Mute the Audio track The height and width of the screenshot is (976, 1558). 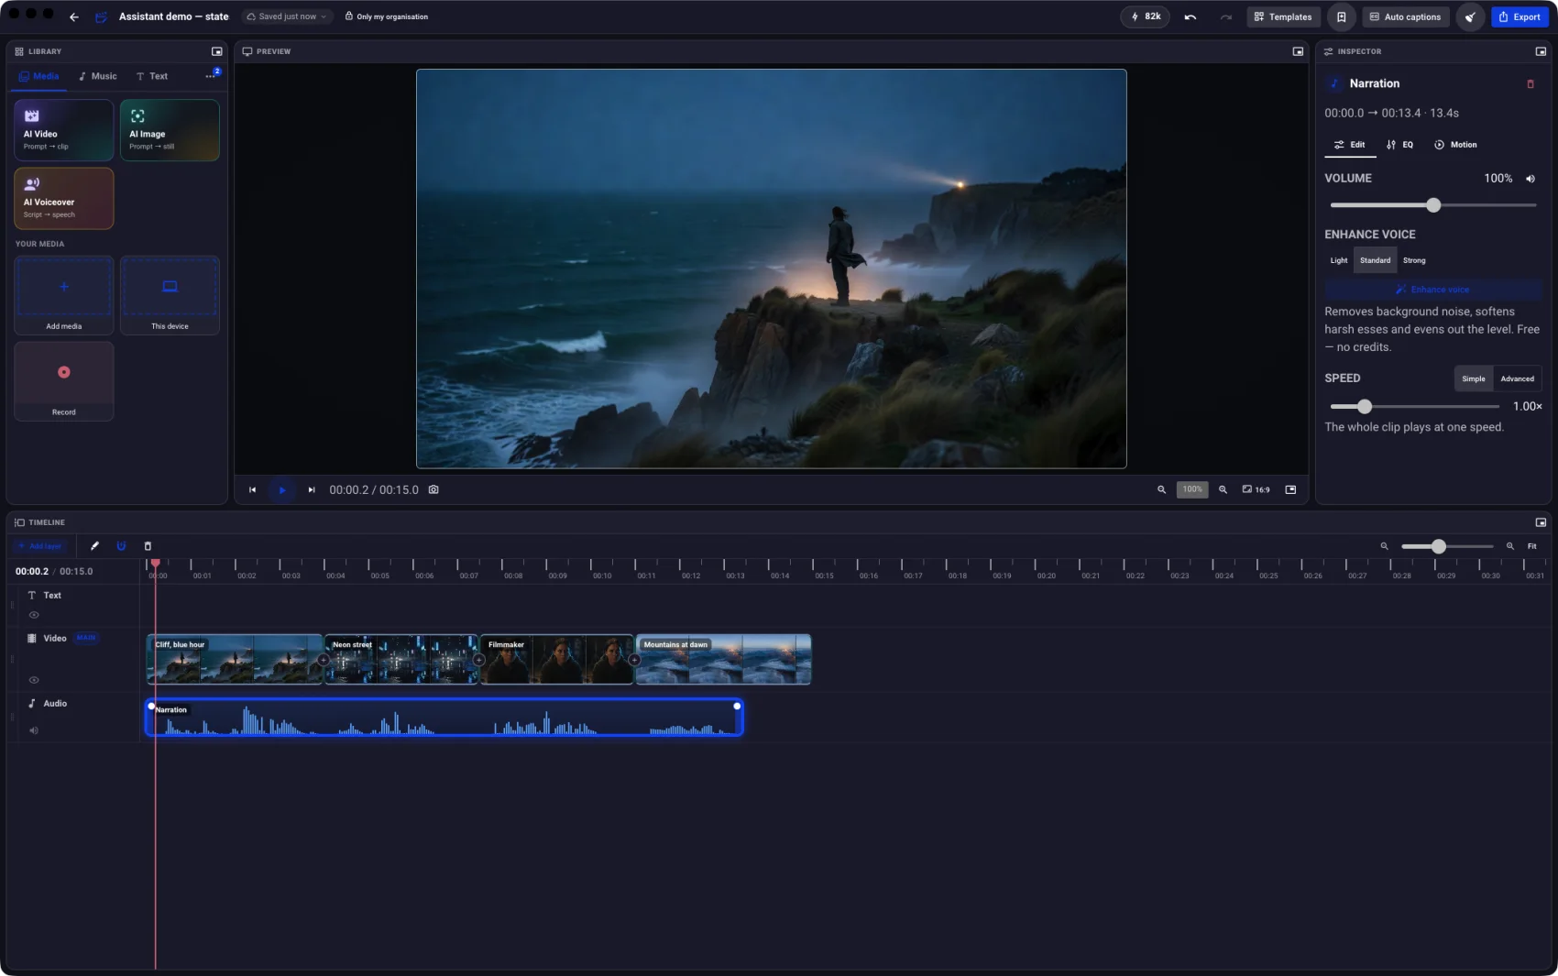[x=34, y=730]
